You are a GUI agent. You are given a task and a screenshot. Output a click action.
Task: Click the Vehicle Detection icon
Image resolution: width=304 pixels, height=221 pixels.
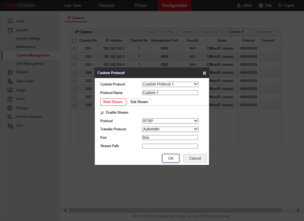pyautogui.click(x=10, y=117)
